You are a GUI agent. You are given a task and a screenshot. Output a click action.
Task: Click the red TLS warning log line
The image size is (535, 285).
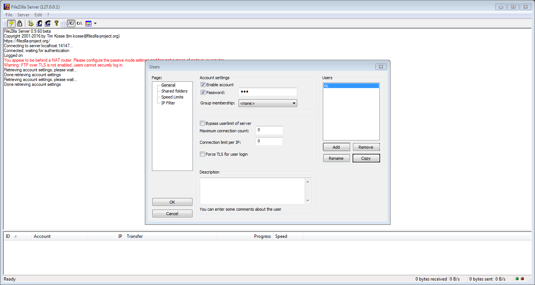tap(64, 65)
